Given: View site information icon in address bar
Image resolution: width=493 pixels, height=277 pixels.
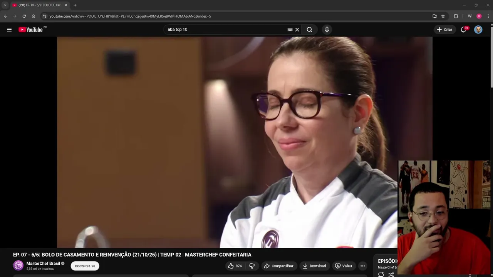Looking at the screenshot, I should point(45,16).
